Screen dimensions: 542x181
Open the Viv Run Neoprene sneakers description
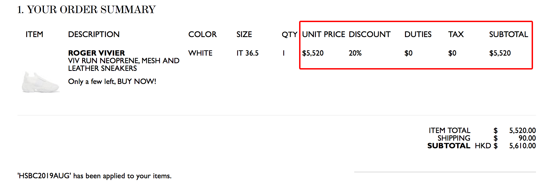click(x=124, y=64)
